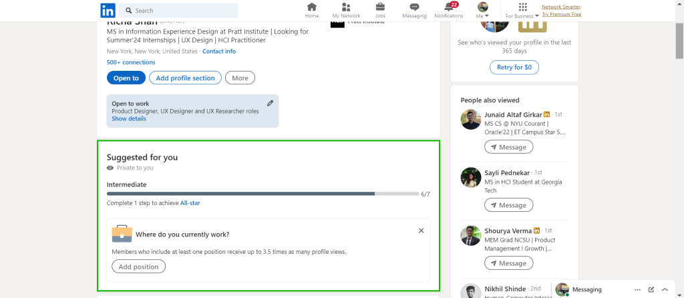Follow the Try Premium Free link
The height and width of the screenshot is (298, 684).
tap(561, 15)
